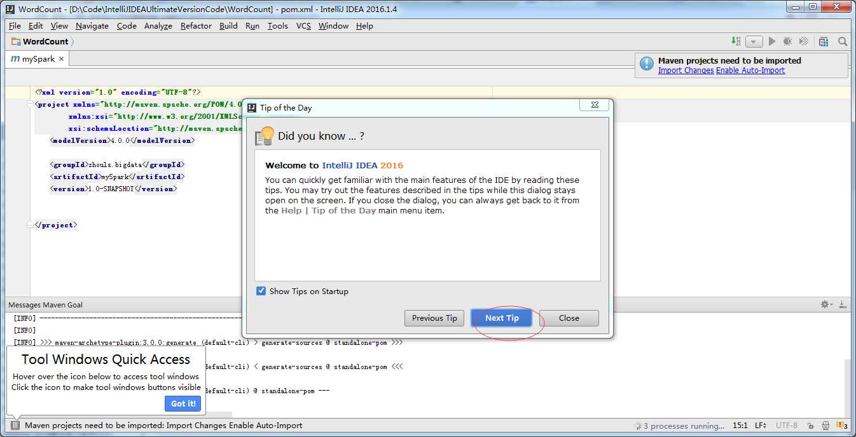Close the Tip of the Day dialog with X
Screen dimensions: 856x437
pos(594,105)
